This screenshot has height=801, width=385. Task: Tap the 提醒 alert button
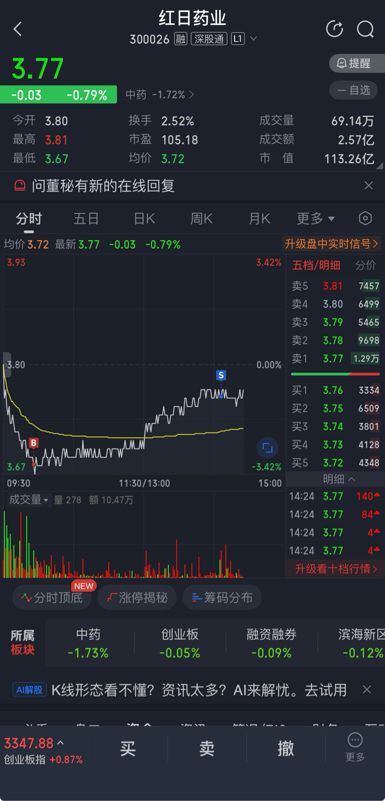pos(356,63)
